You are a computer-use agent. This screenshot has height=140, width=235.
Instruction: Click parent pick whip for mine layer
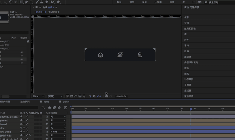47,128
